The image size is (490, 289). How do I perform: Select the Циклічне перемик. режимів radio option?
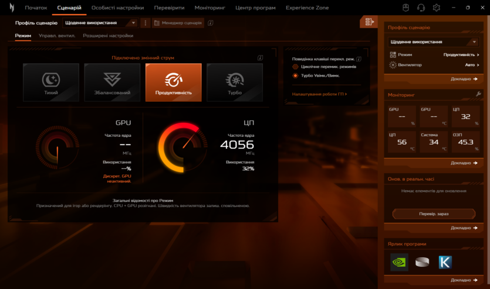(x=295, y=67)
